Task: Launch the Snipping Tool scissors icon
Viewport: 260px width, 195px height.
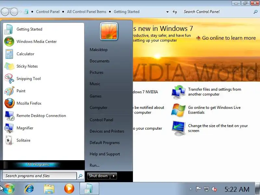Action: 9,79
